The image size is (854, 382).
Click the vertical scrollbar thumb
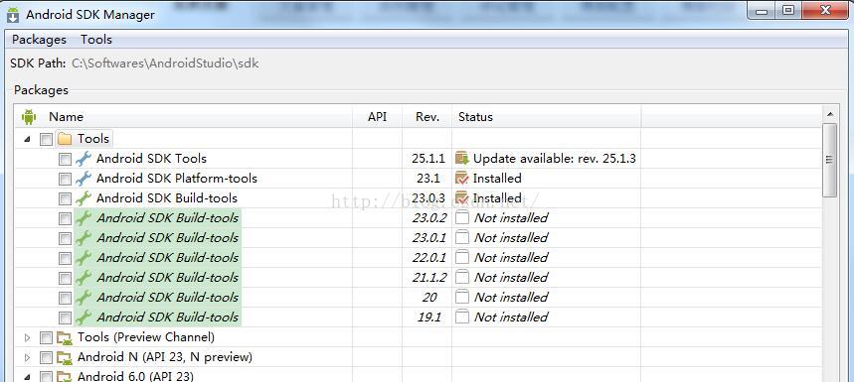[829, 160]
